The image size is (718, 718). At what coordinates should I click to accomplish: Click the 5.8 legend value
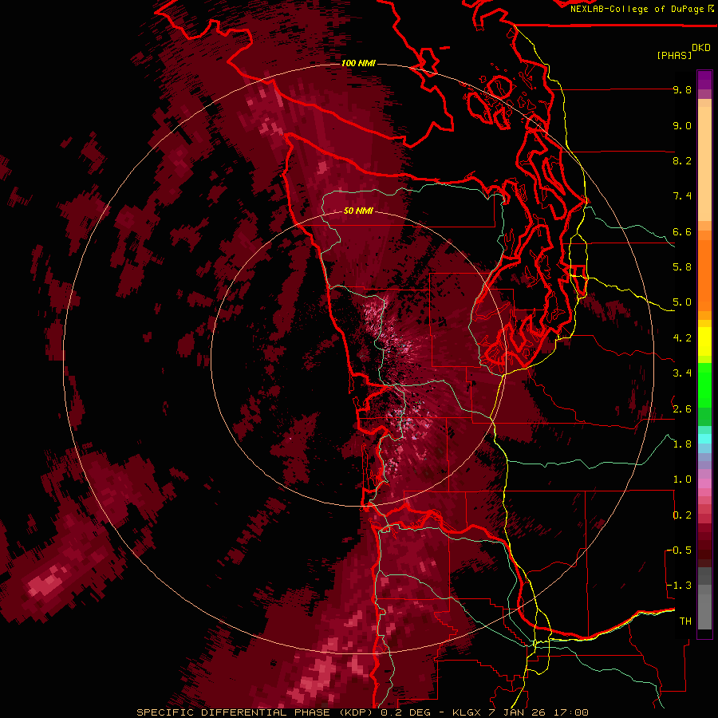point(682,267)
